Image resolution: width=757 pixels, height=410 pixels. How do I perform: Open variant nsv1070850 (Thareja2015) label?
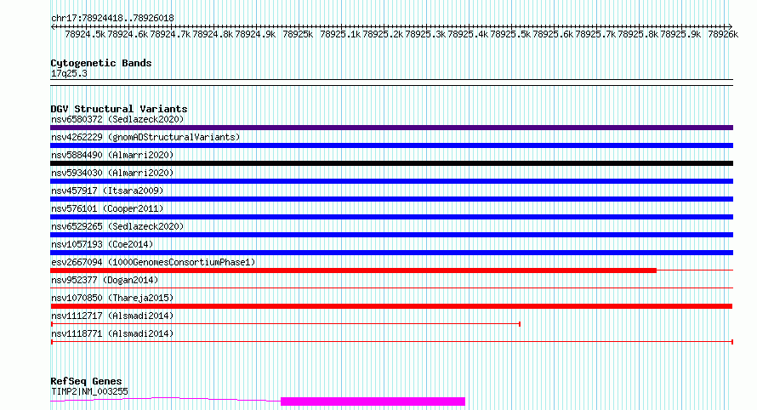tap(112, 298)
